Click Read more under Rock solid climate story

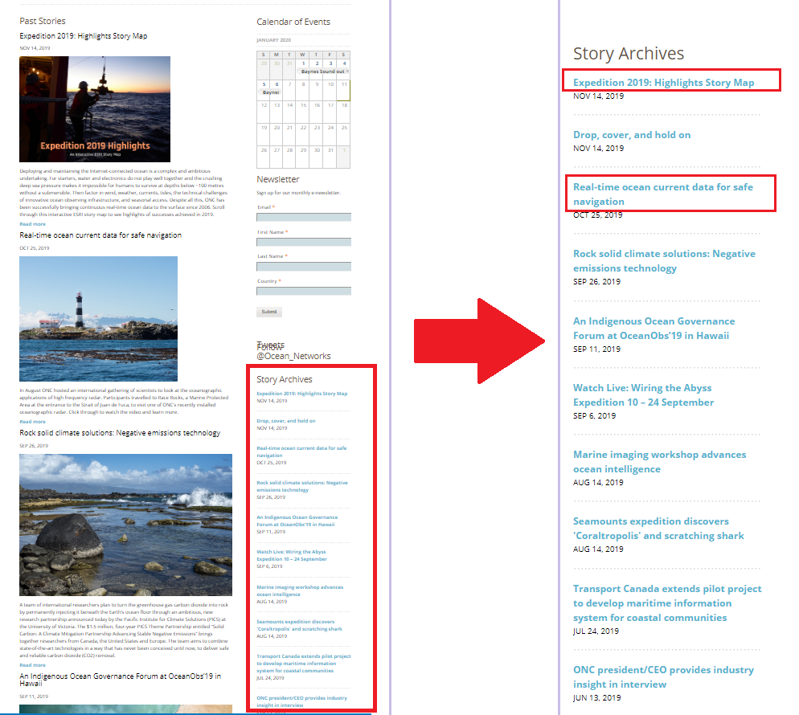tap(32, 665)
